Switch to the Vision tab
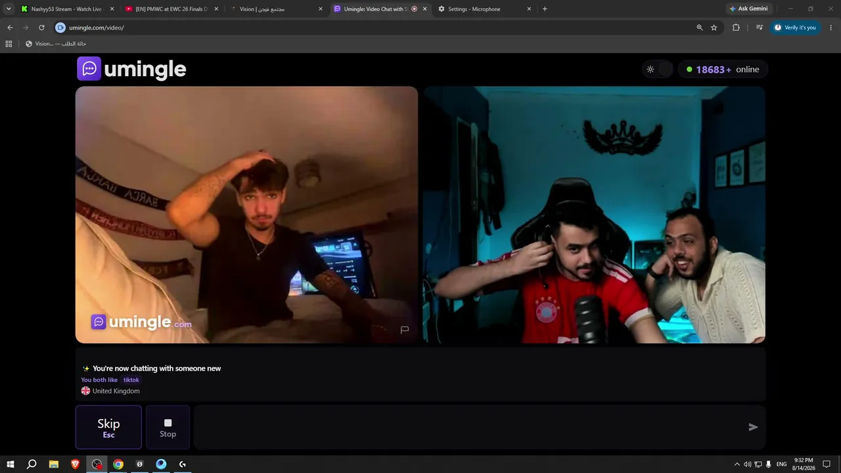Screen dimensions: 841x473 coord(276,9)
